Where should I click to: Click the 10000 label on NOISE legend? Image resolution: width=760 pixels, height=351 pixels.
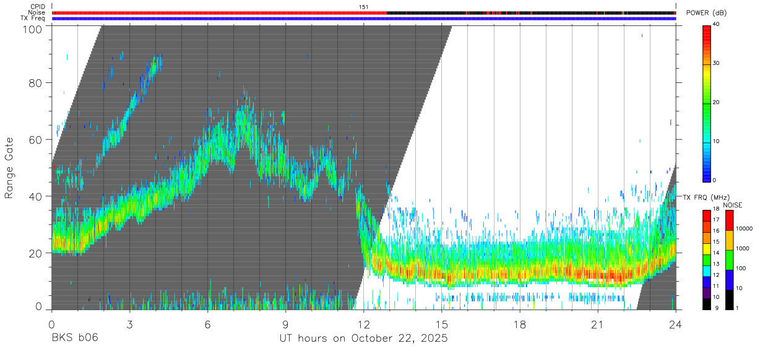click(x=744, y=228)
